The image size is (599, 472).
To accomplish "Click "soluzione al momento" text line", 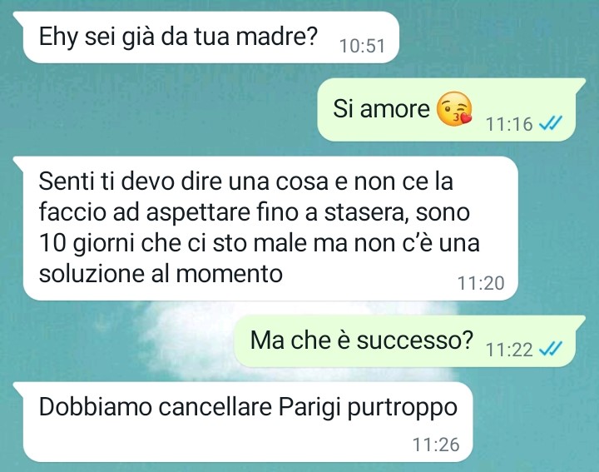I will 161,274.
